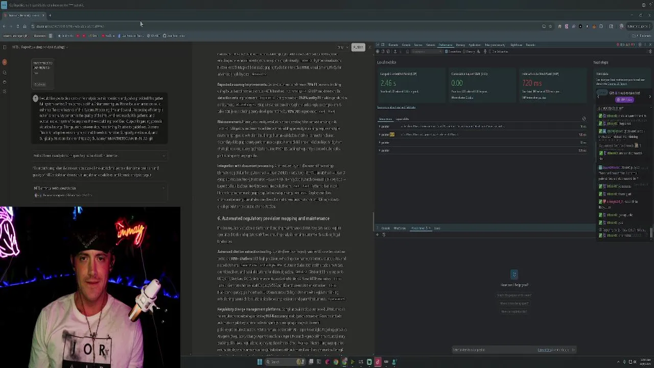Switch to the Application DevTools tab

pos(475,45)
